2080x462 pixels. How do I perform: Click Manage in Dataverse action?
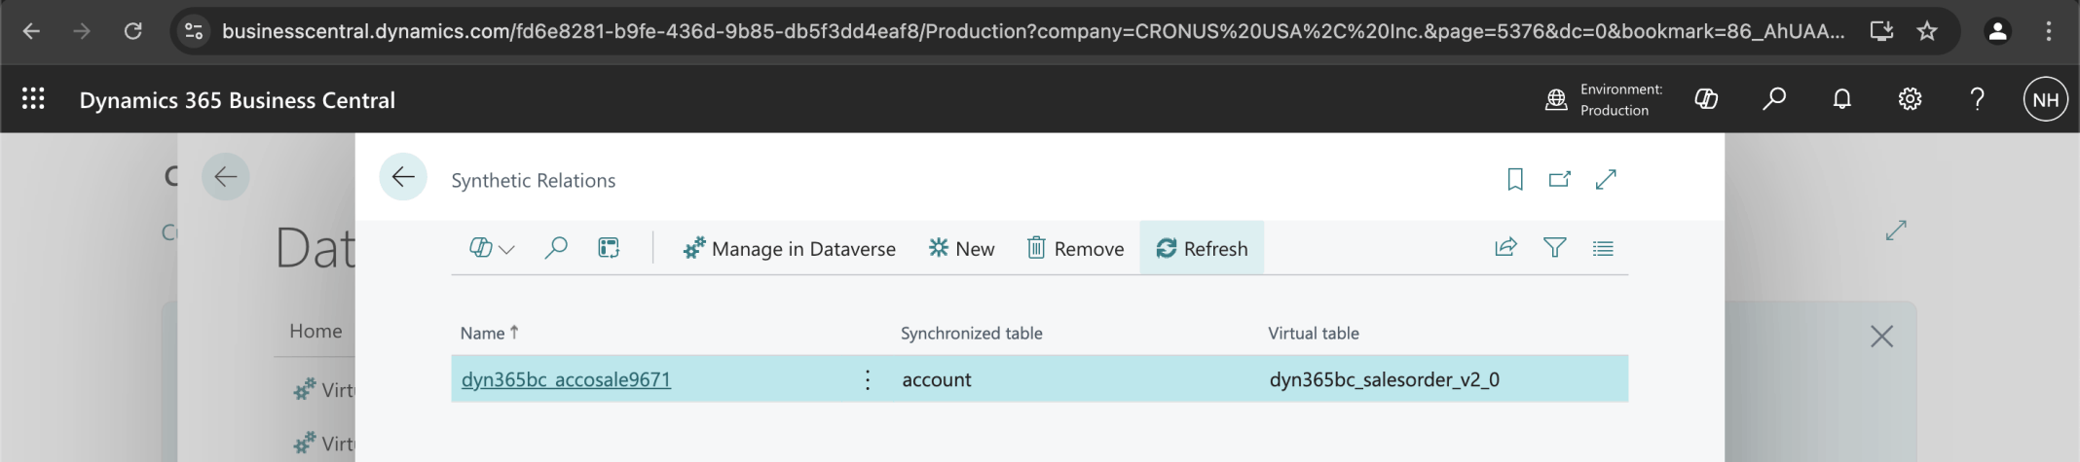click(789, 248)
